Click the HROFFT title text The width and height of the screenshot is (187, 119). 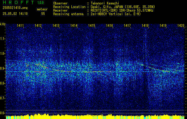pyautogui.click(x=18, y=2)
